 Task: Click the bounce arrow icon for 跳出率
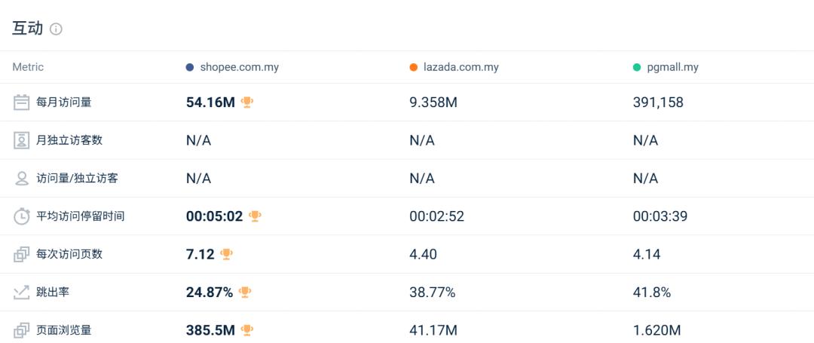[21, 292]
